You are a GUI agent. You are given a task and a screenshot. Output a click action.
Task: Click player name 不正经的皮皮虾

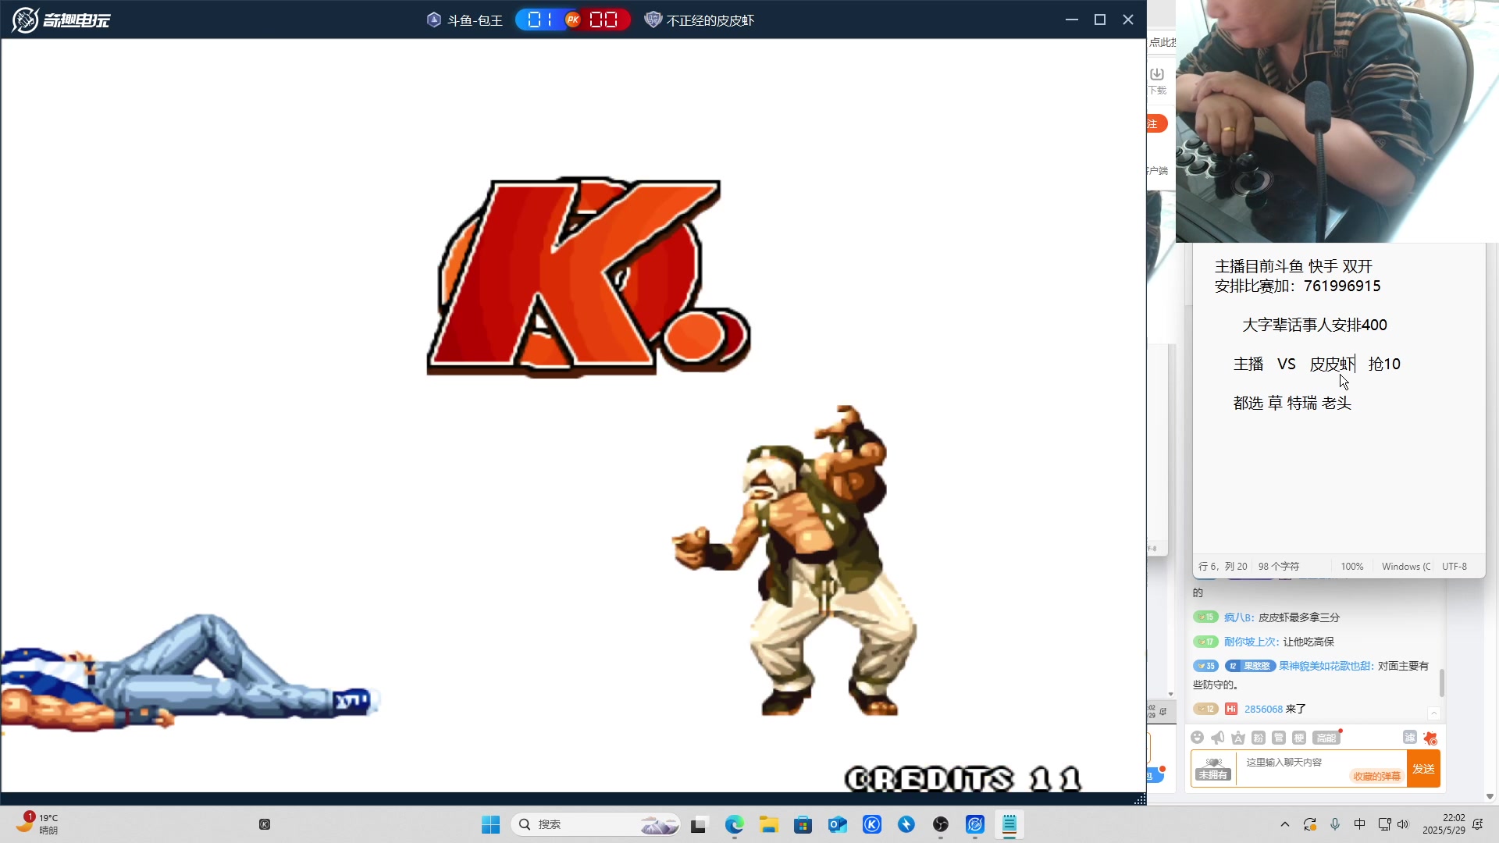click(x=710, y=20)
